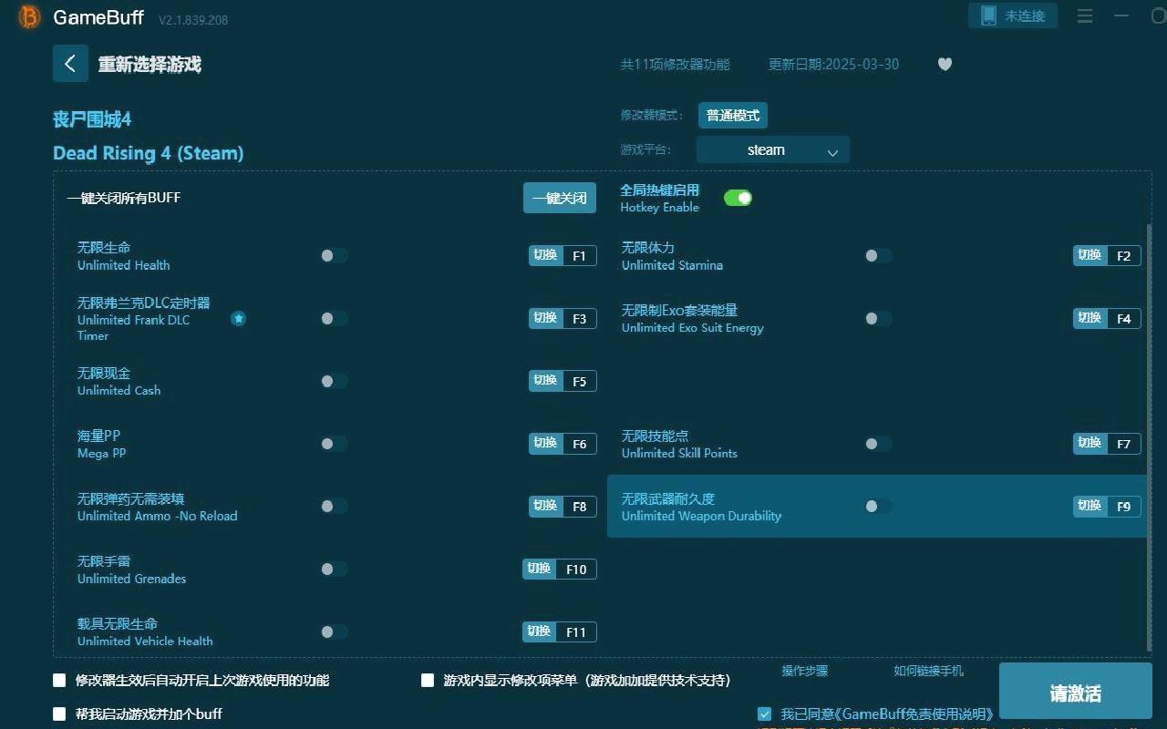Click 切换 hotkey button for F6
The height and width of the screenshot is (729, 1167).
(x=545, y=443)
